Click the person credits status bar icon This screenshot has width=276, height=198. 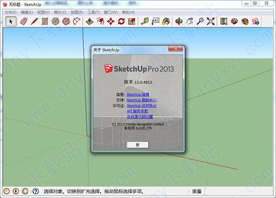coord(16,191)
